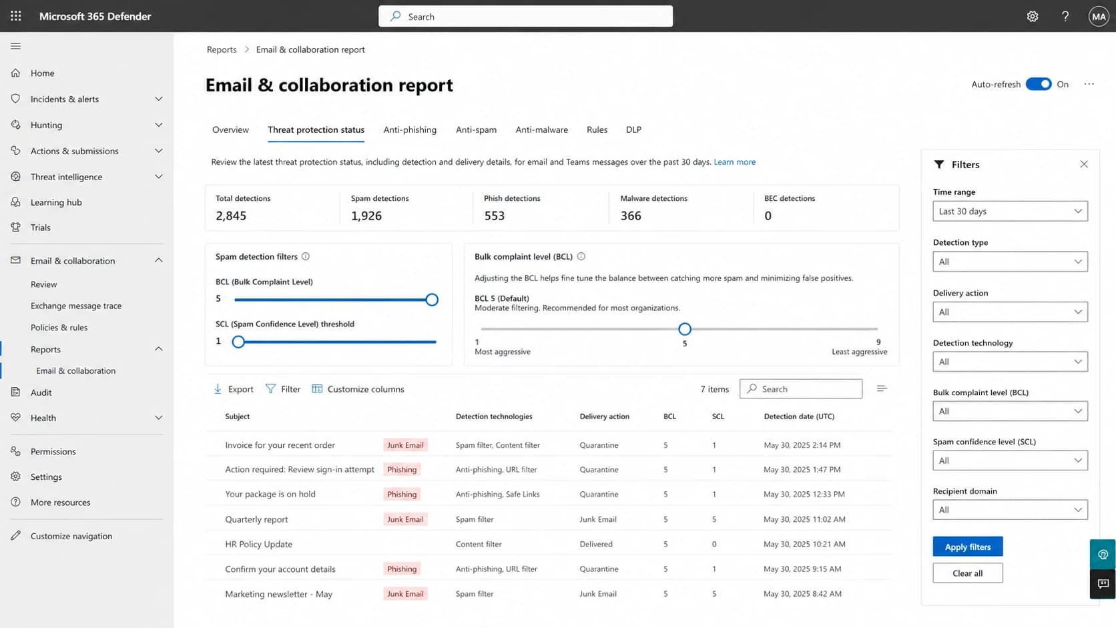The image size is (1116, 628).
Task: Open the Delivery action dropdown
Action: (x=1010, y=312)
